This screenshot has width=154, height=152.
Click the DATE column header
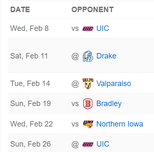click(20, 10)
